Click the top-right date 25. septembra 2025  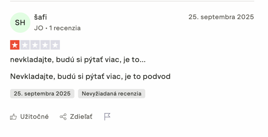tap(221, 17)
